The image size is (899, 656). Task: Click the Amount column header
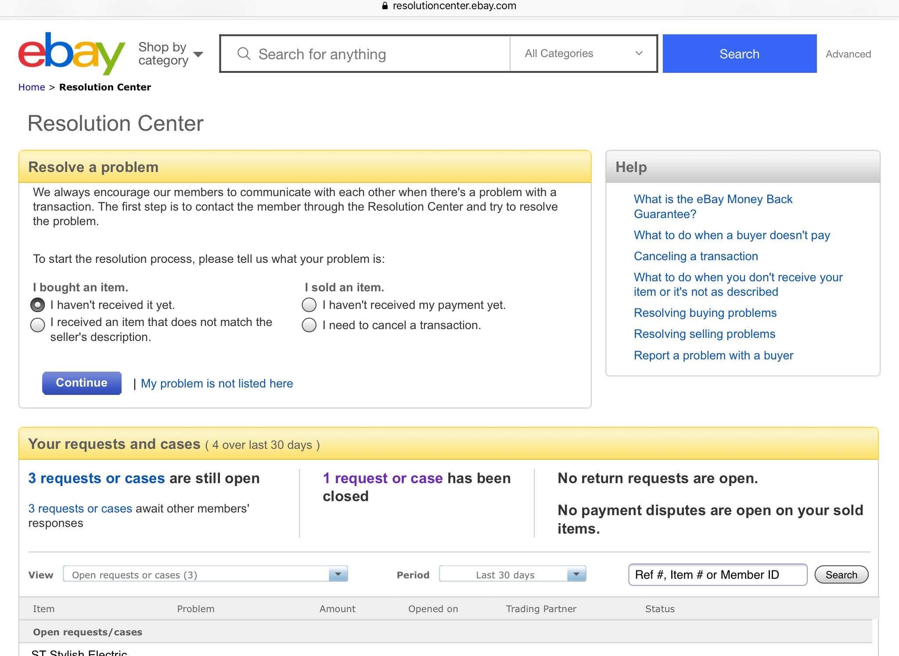pos(338,609)
